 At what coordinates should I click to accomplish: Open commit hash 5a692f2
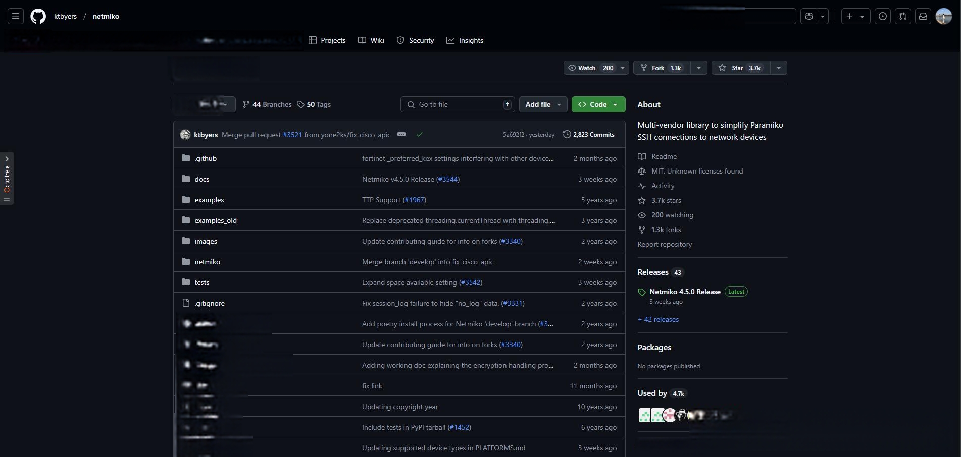[513, 135]
